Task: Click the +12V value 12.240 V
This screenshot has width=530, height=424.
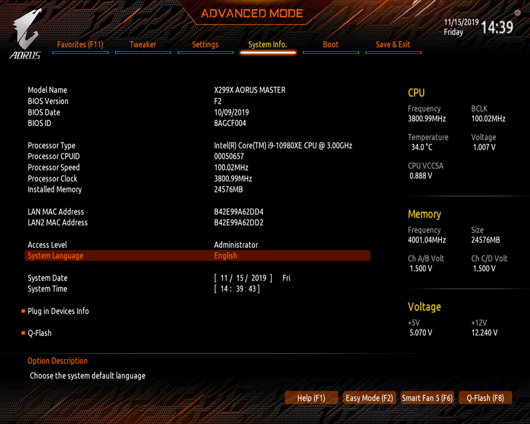Action: point(484,332)
